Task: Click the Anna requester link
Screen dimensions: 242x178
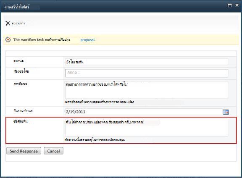Action: (x=72, y=73)
